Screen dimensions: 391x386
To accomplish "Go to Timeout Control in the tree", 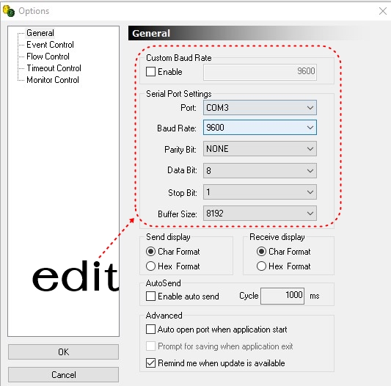I will pyautogui.click(x=54, y=68).
